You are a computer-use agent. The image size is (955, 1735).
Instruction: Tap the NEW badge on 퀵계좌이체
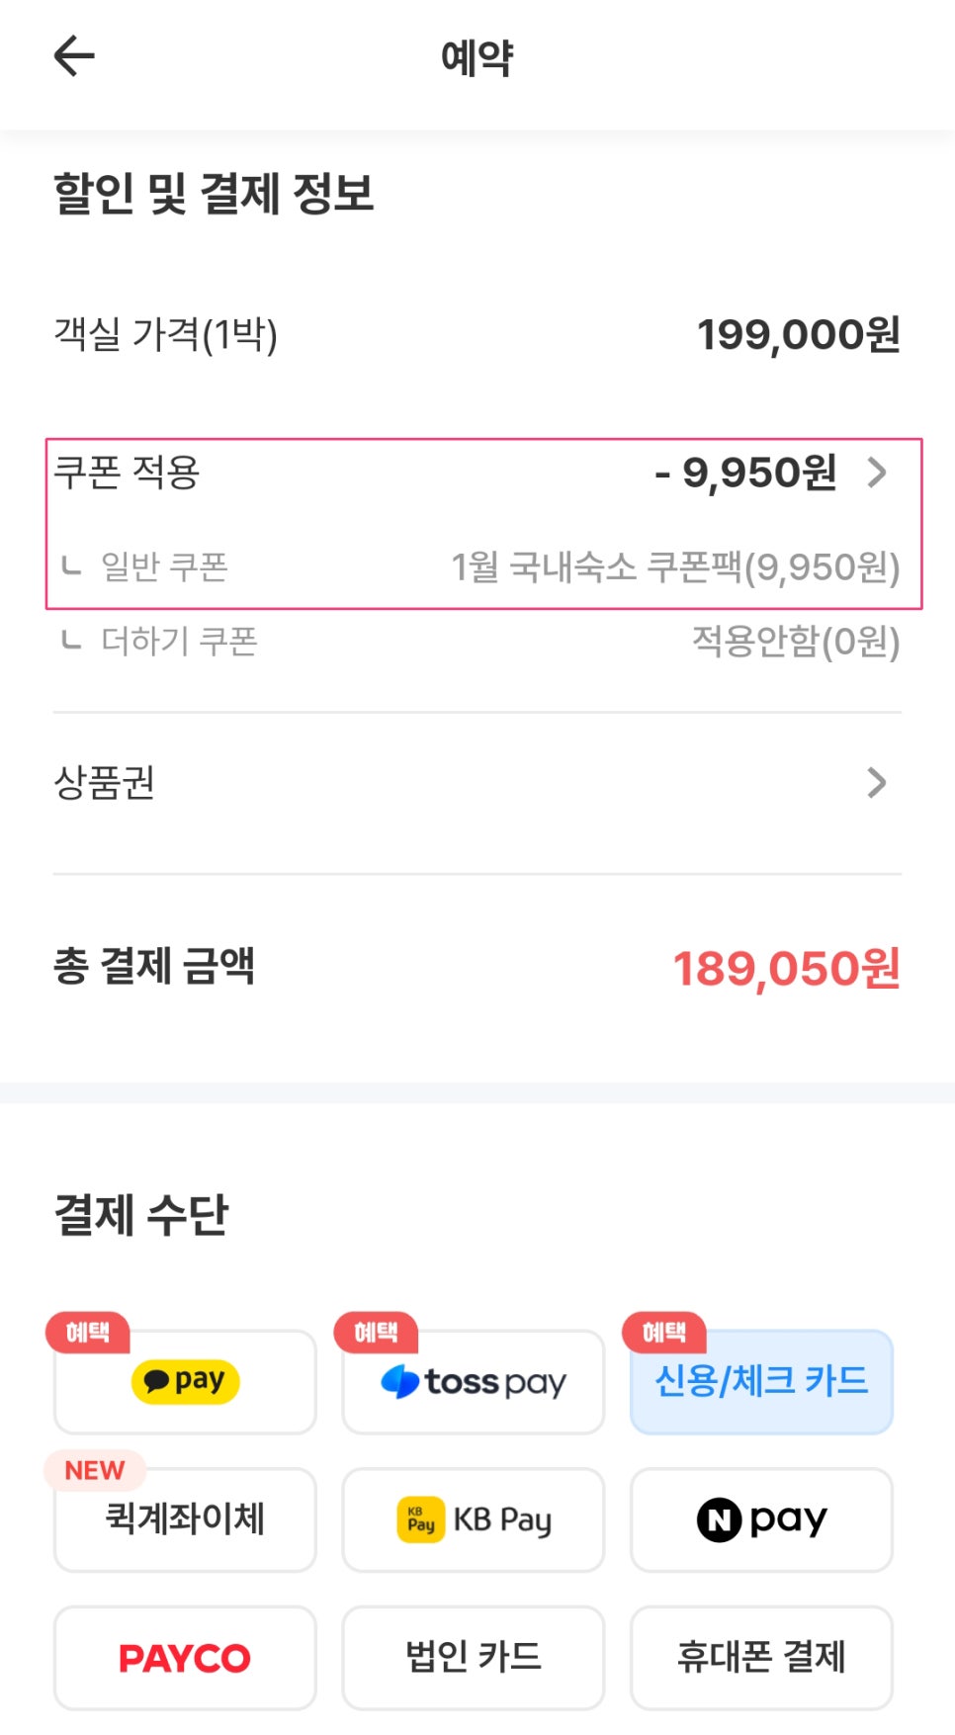click(95, 1470)
